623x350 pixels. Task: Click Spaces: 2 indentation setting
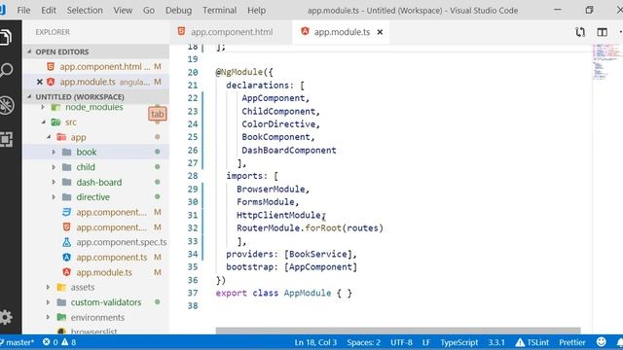[x=363, y=342]
